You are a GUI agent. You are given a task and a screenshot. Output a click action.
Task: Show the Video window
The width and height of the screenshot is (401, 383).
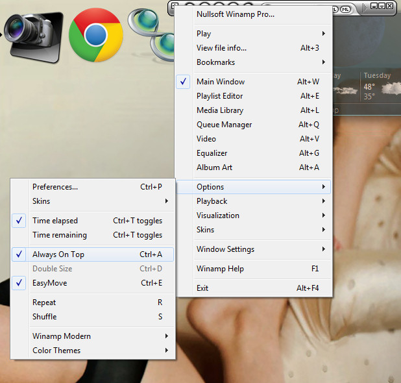tap(253, 139)
